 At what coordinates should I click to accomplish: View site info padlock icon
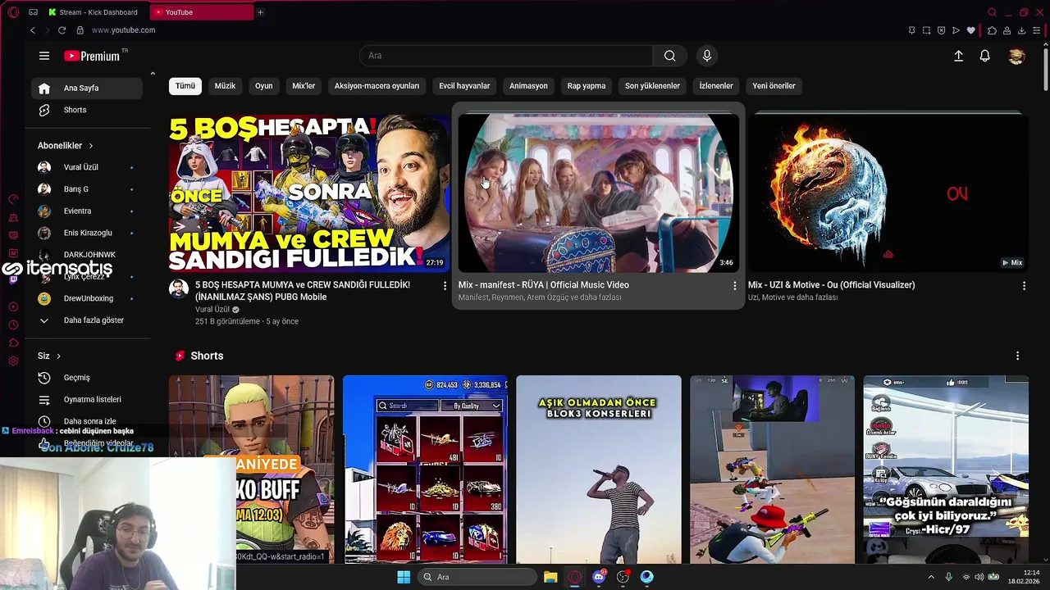80,30
